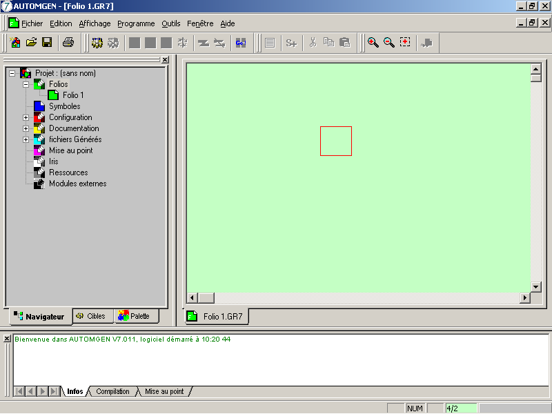The width and height of the screenshot is (552, 414).
Task: Expand the Configuration tree node
Action: 26,117
